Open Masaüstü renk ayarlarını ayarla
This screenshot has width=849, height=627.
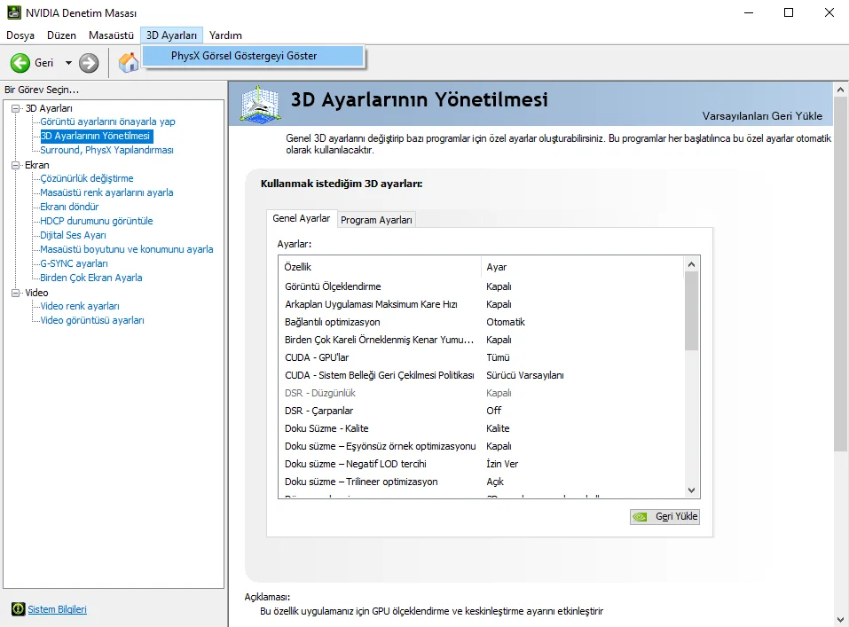[106, 192]
